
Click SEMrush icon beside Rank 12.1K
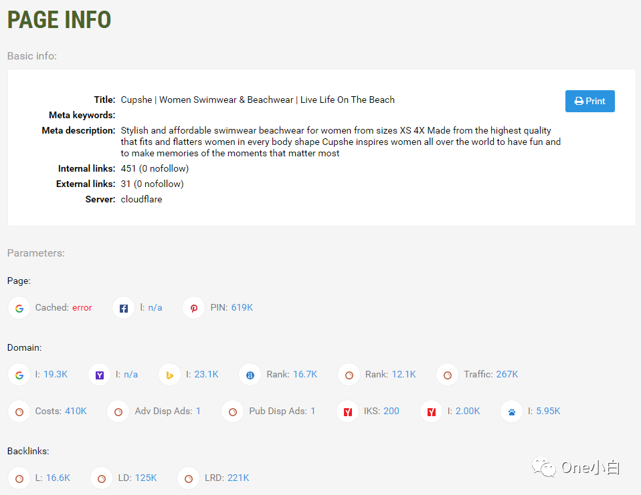point(349,375)
